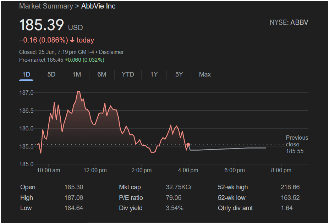Click the 52-wk high label
The image size is (329, 224).
(233, 187)
